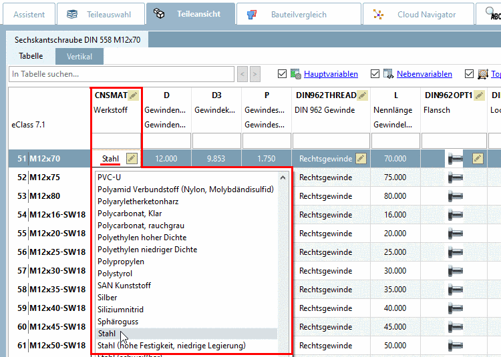
Task: Select table row 61 M12x50-SW18
Action: click(49, 346)
